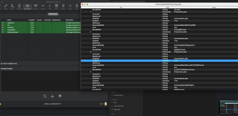Open type popup of highlighted Enabled Boolean row
The width and height of the screenshot is (238, 116).
coord(162,61)
